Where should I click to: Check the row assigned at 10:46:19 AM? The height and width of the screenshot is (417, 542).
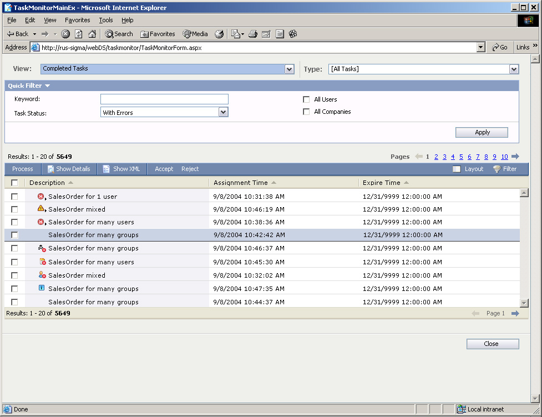[14, 209]
